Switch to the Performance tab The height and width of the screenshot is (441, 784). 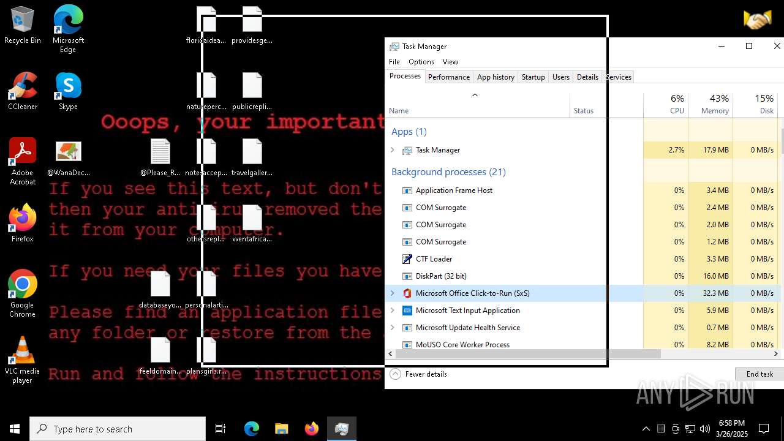pyautogui.click(x=449, y=77)
